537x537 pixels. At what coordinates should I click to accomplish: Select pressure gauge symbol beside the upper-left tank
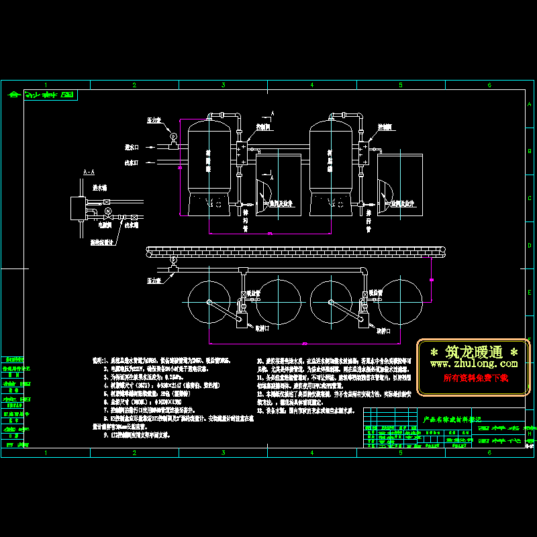click(x=173, y=136)
